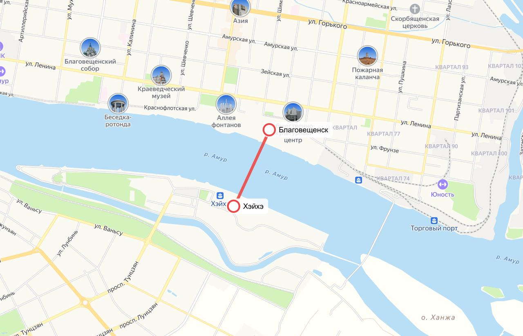Open the Азия building marker

point(240,7)
